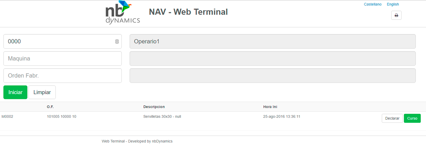Viewport: 426px width, 154px height.
Task: Click the green Iniciar button
Action: [15, 92]
